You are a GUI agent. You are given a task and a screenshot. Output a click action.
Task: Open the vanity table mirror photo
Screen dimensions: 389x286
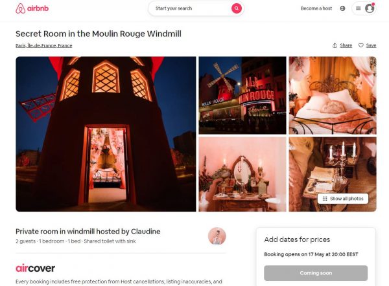click(x=242, y=174)
